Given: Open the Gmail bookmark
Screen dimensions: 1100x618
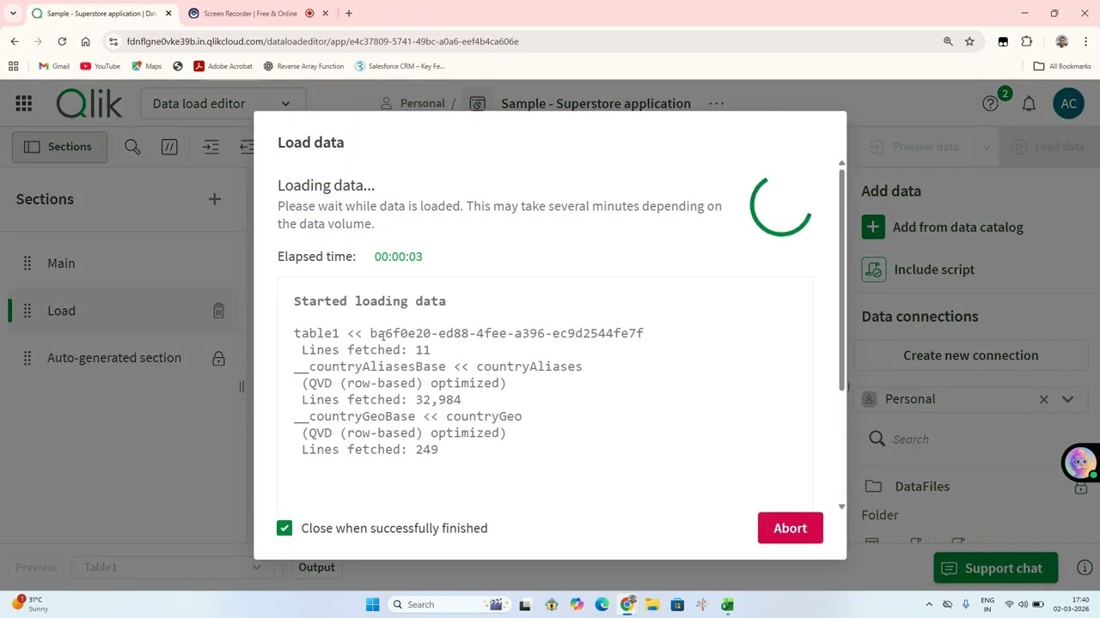Looking at the screenshot, I should point(54,66).
